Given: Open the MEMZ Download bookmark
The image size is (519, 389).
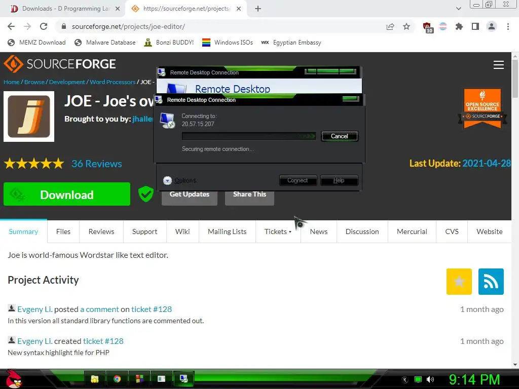Looking at the screenshot, I should (x=36, y=43).
